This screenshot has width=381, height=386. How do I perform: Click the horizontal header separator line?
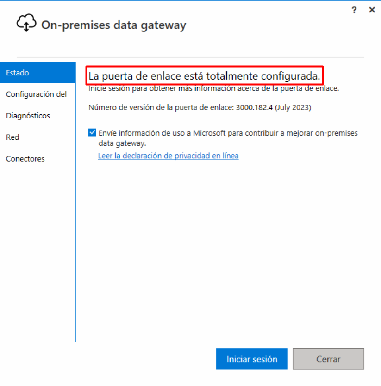pos(190,57)
